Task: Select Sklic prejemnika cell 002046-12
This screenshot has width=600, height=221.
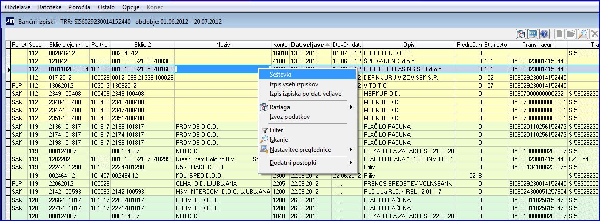Action: (x=68, y=53)
